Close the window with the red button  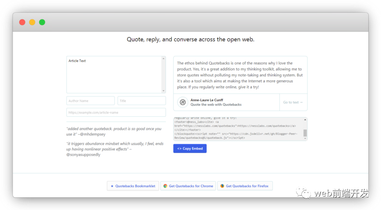[22, 22]
